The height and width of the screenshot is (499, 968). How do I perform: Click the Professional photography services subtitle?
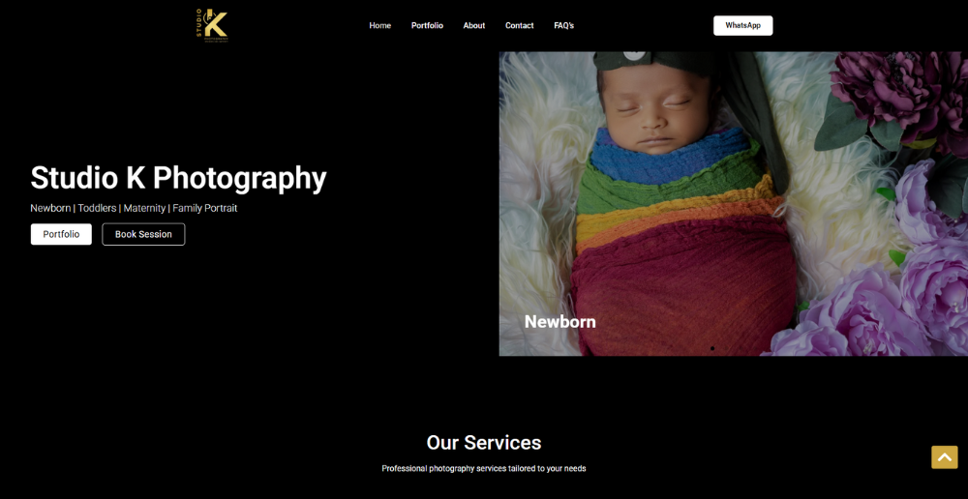484,469
